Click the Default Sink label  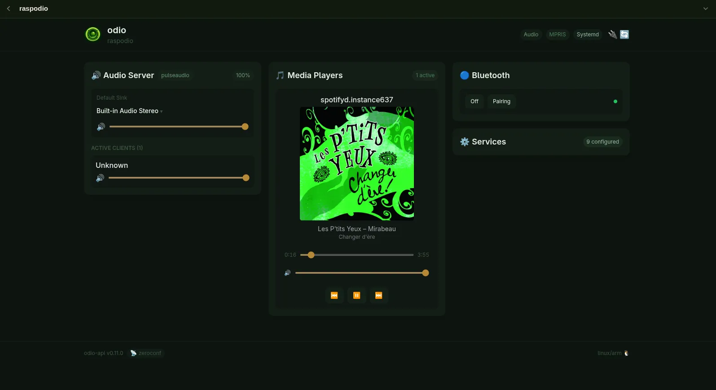point(112,98)
